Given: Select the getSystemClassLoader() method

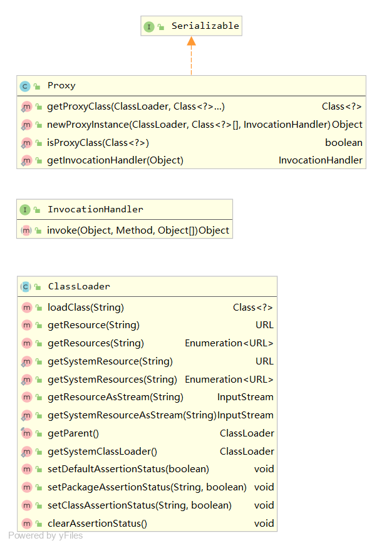Looking at the screenshot, I should tap(102, 452).
